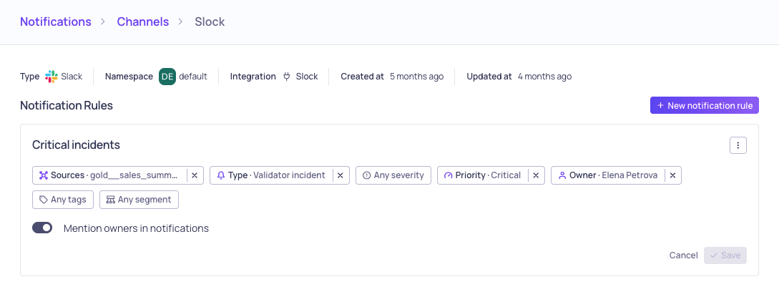Remove the Priority filter
Image resolution: width=779 pixels, height=302 pixels.
click(x=536, y=175)
